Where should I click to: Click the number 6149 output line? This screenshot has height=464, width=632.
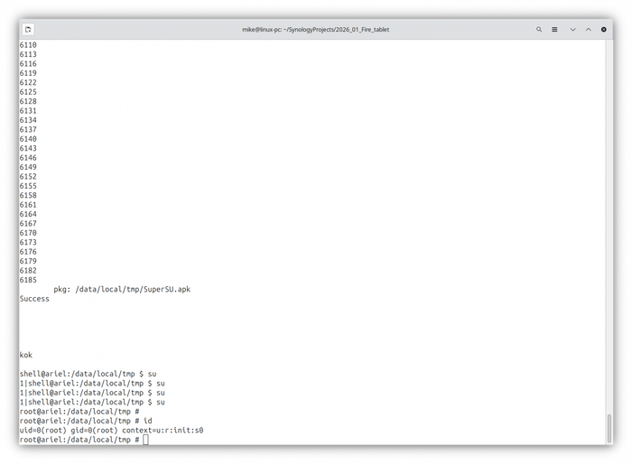tap(28, 167)
